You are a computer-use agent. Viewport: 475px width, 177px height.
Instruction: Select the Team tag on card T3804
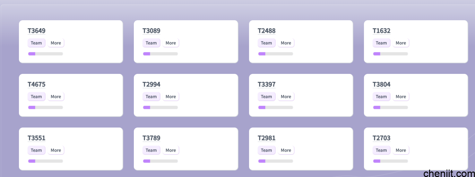(381, 97)
